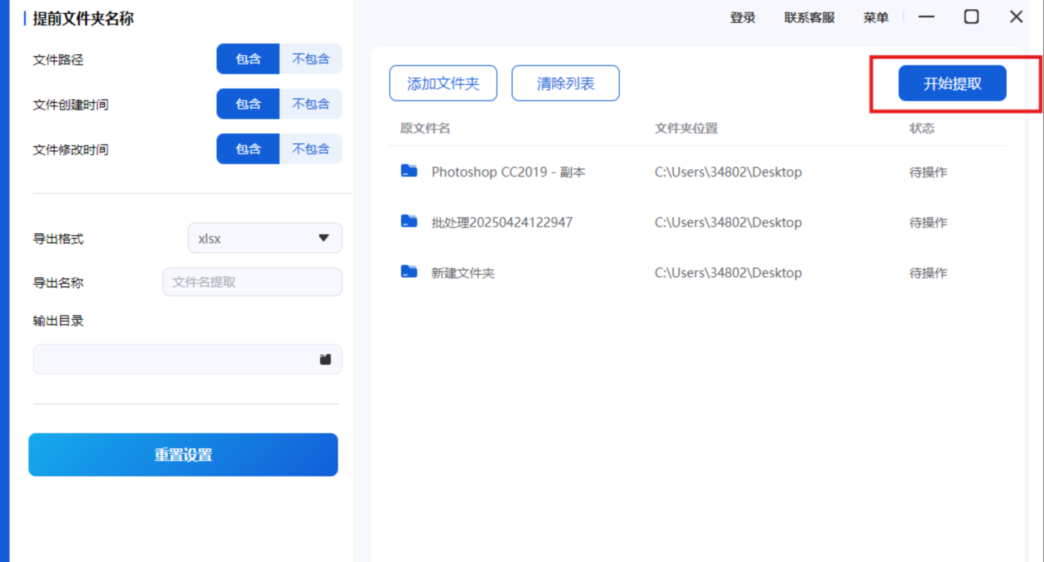Image resolution: width=1044 pixels, height=562 pixels.
Task: Set 文件创建时间 to 不包含
Action: click(311, 104)
